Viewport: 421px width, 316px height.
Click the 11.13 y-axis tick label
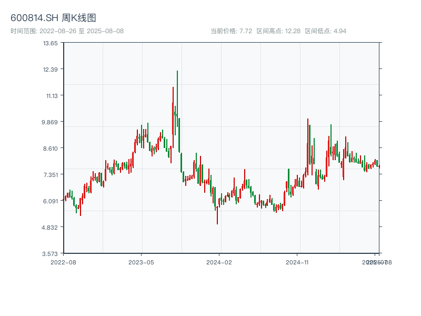pos(52,96)
